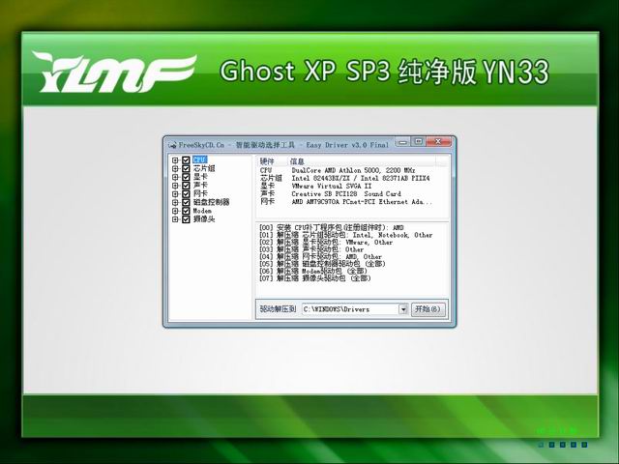The width and height of the screenshot is (619, 464).
Task: Click the Easy Driver title bar icon
Action: tap(172, 145)
